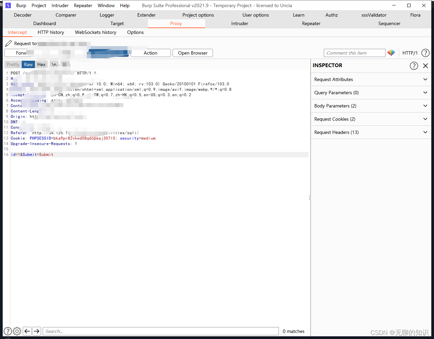Switch to the Fiora tab

[x=415, y=15]
